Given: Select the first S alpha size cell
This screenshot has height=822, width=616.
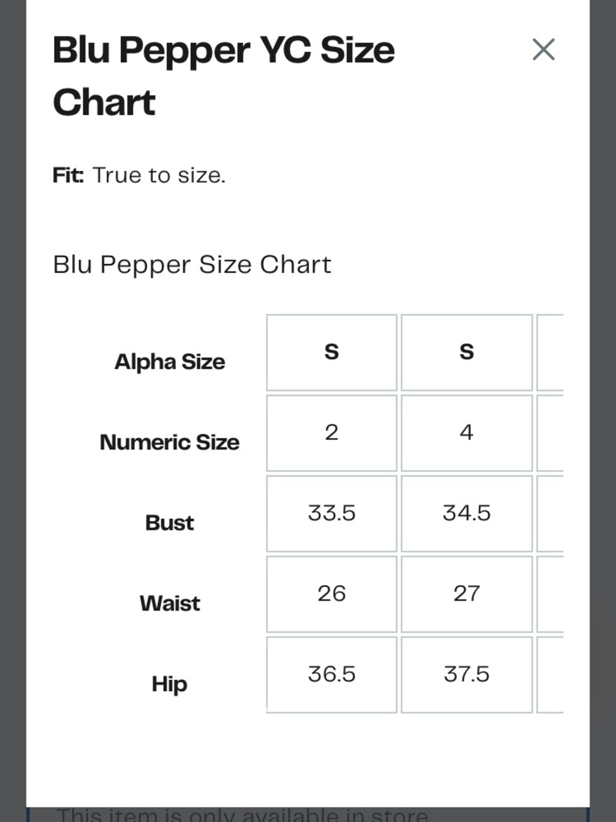Looking at the screenshot, I should tap(331, 353).
